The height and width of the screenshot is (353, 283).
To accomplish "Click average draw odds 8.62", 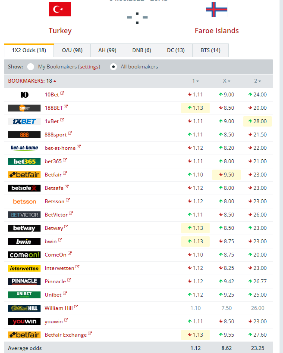I will click(x=226, y=348).
